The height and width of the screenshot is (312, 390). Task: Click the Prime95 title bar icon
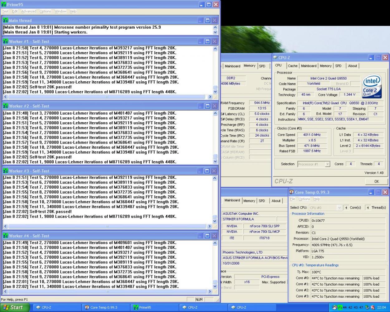coord(4,4)
